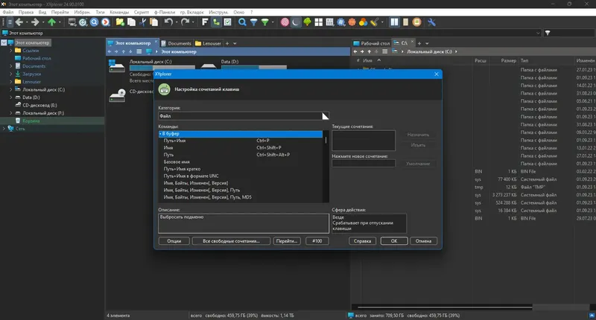Select Корзина in the folder tree

coord(31,121)
